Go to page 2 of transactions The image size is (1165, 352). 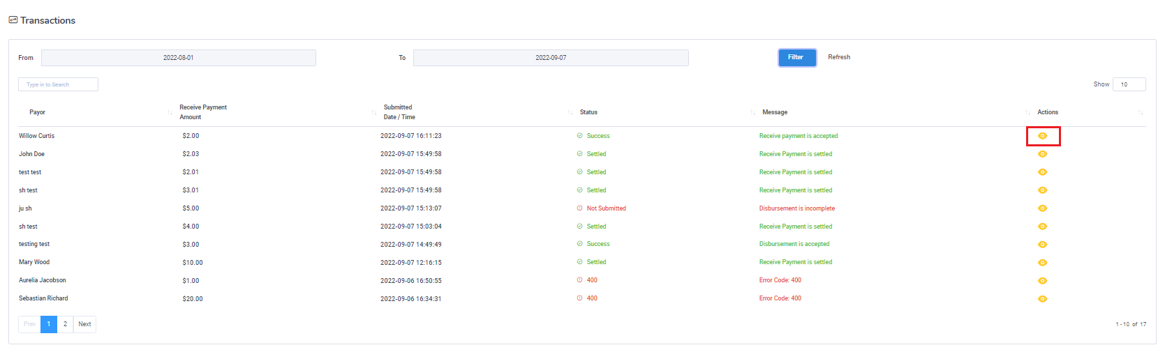point(65,324)
